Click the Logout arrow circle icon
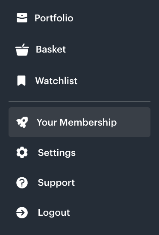The width and height of the screenshot is (159, 235). [22, 212]
